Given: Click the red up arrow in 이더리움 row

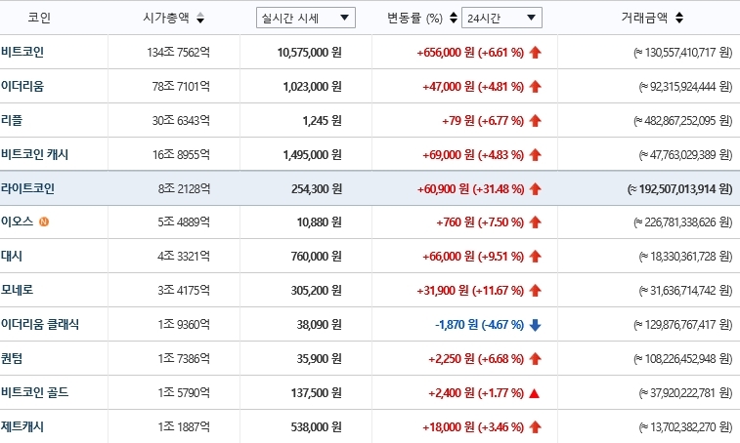Looking at the screenshot, I should click(535, 87).
